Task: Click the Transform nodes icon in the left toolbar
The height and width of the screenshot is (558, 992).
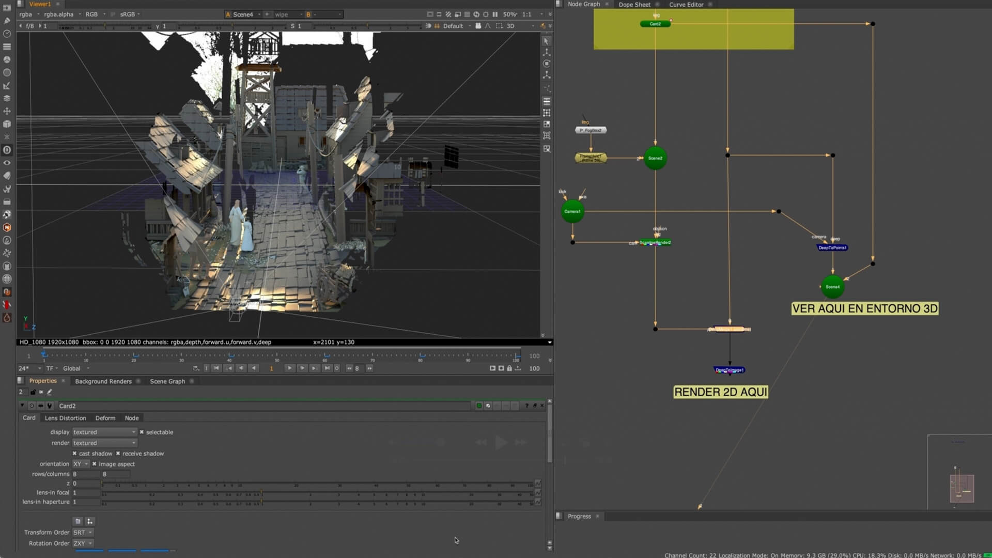Action: click(x=7, y=111)
